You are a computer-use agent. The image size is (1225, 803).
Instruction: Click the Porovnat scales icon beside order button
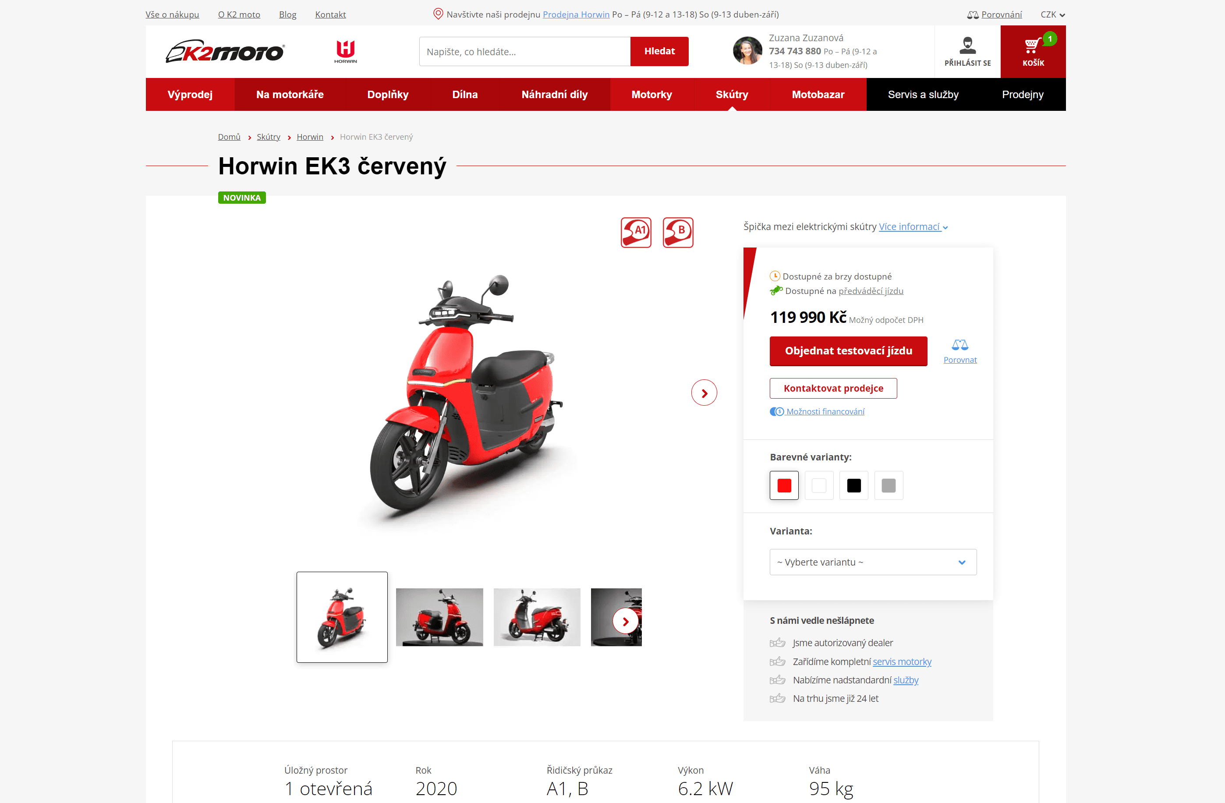(x=959, y=344)
